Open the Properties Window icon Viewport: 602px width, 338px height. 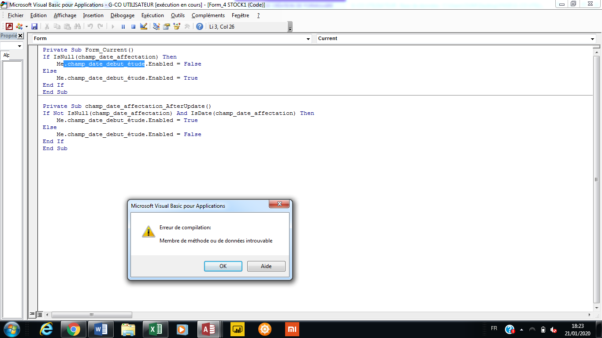(167, 26)
